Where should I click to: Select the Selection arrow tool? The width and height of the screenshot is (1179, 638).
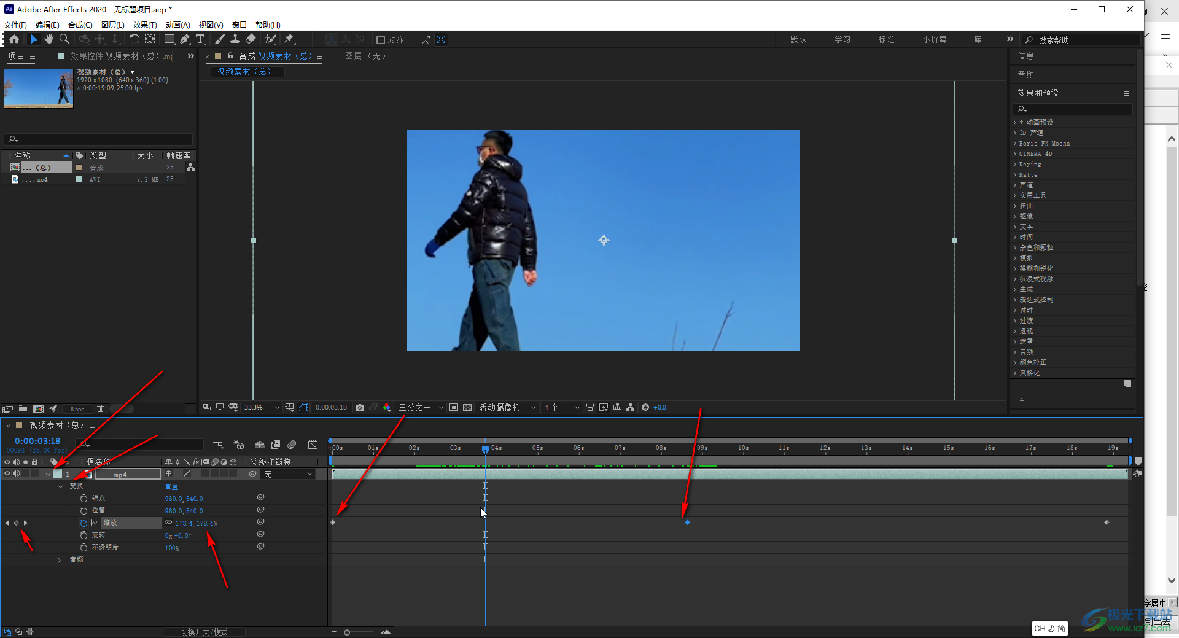(x=34, y=39)
